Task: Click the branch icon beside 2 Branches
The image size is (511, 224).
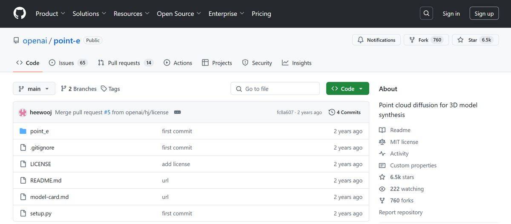Action: pyautogui.click(x=63, y=89)
